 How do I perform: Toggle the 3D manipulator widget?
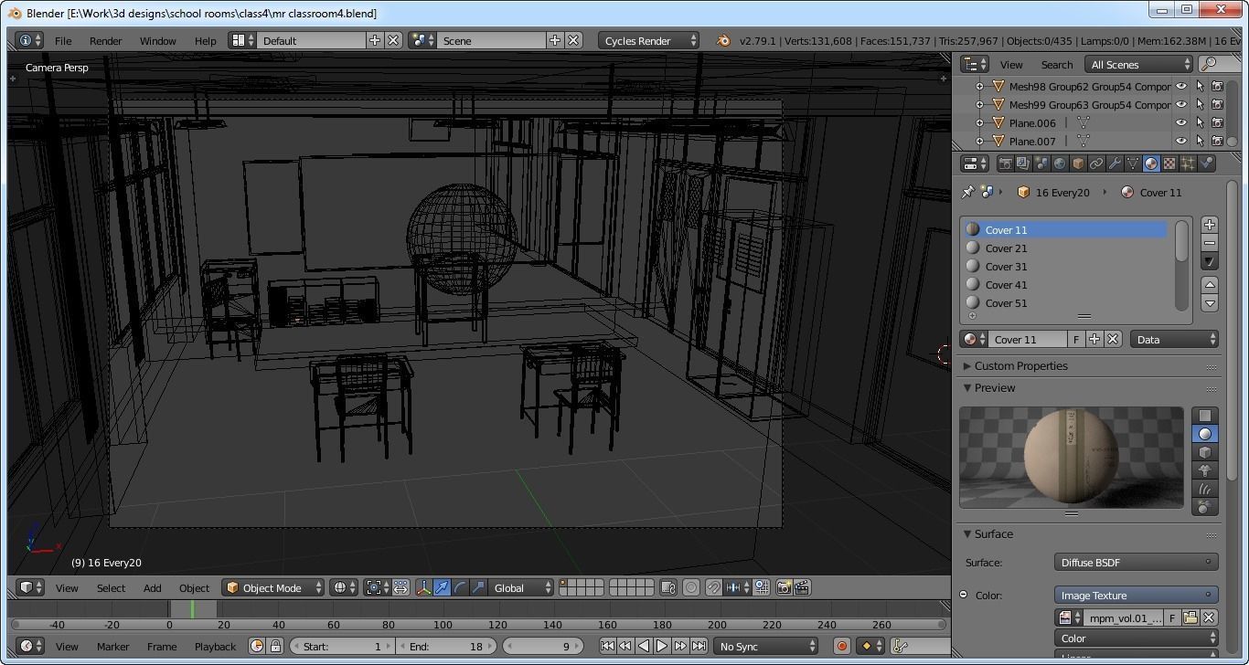click(423, 587)
